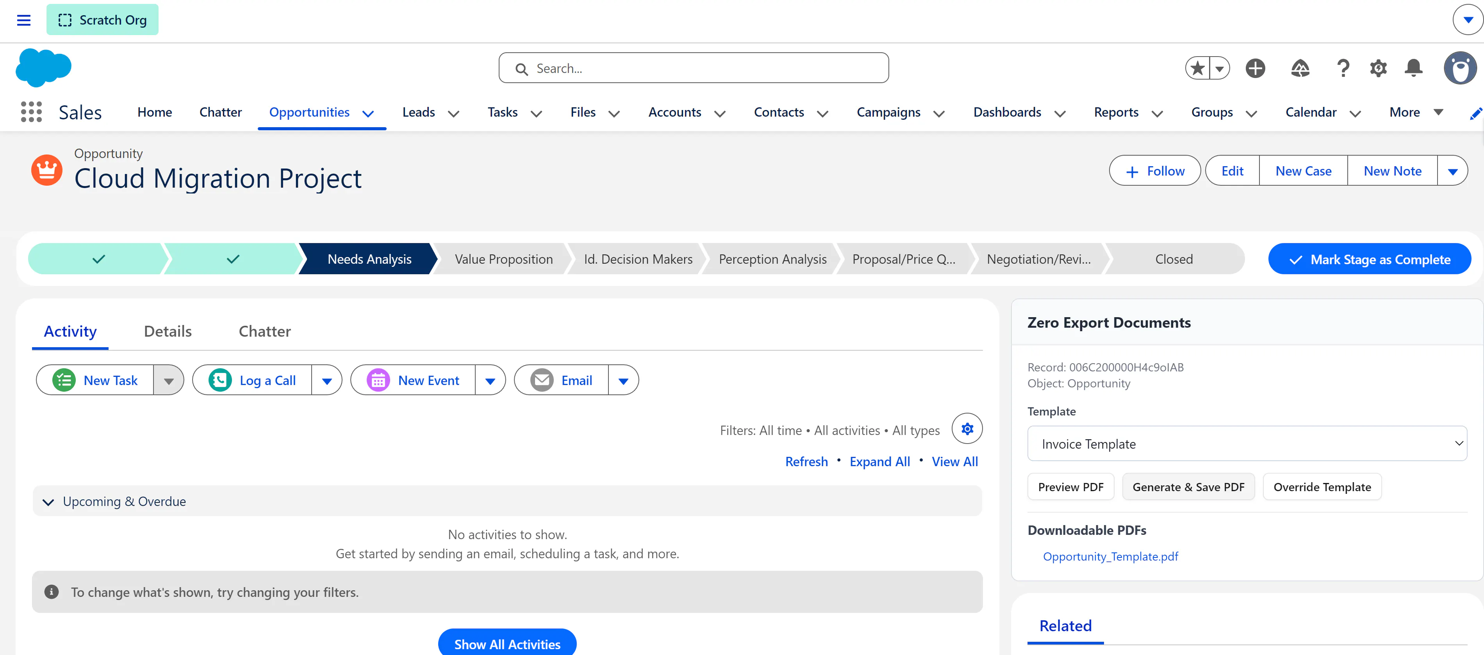Open the Dashboards navigation tab

pos(1007,112)
